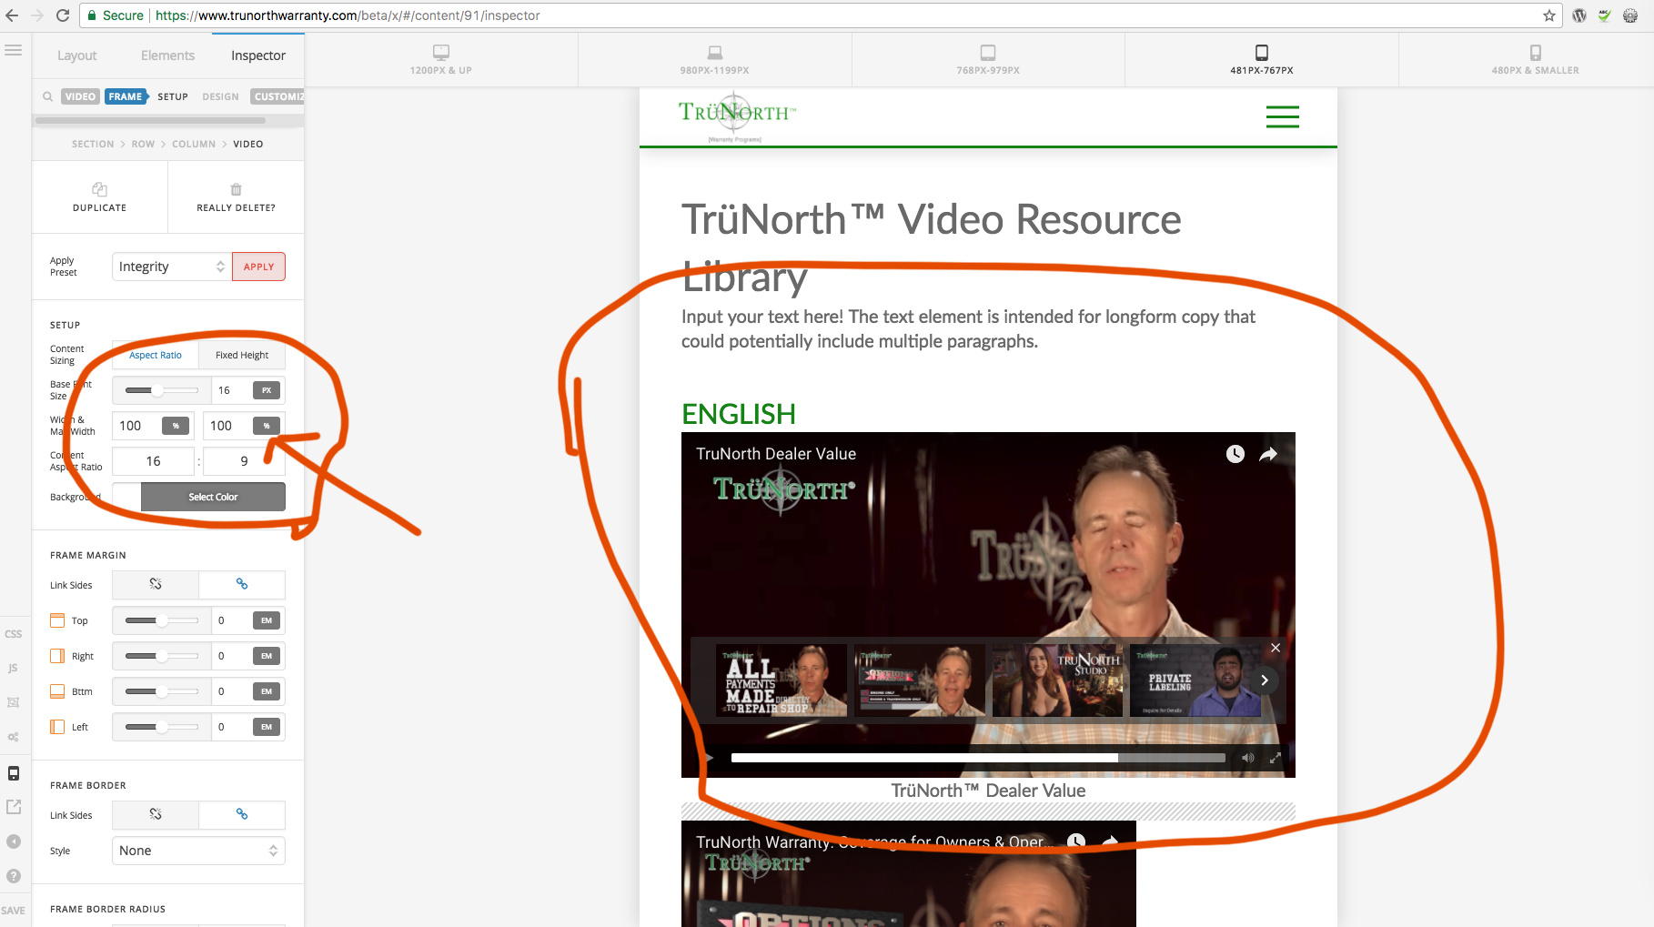Viewport: 1654px width, 927px height.
Task: Click Watch Later on TruNorth Dealer Value video
Action: [x=1235, y=454]
